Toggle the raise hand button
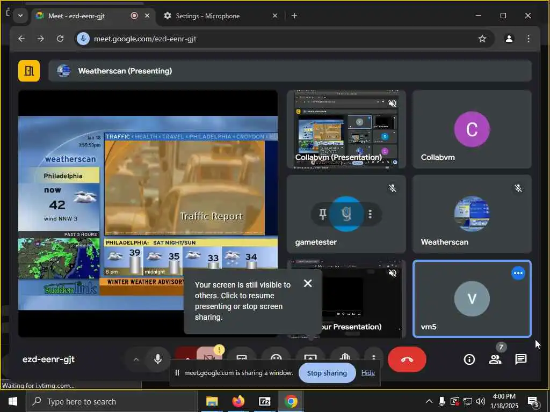 tap(345, 355)
